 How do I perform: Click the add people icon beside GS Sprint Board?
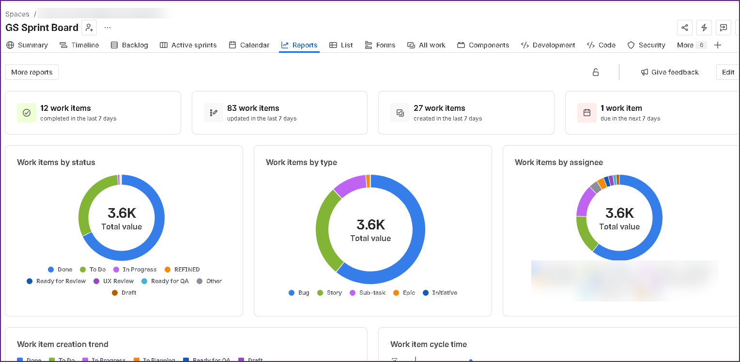(x=89, y=28)
